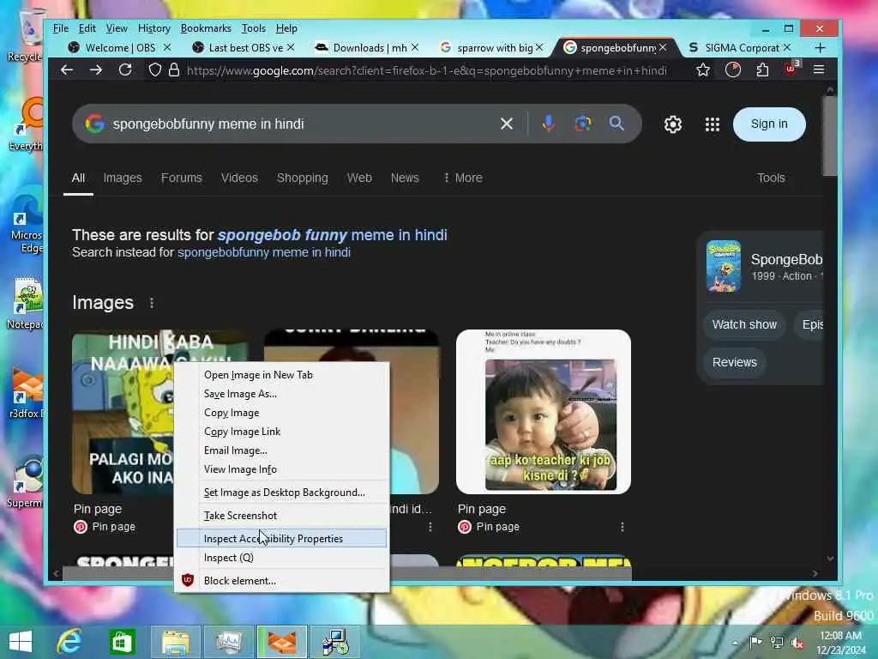The height and width of the screenshot is (659, 878).
Task: Open 'spongebob funny meme in hindi' corrected link
Action: 332,235
